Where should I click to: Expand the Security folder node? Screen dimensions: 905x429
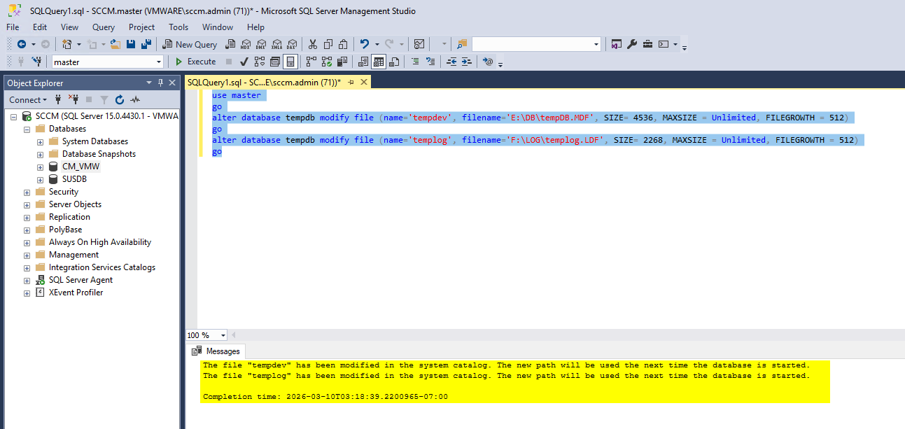(x=27, y=192)
